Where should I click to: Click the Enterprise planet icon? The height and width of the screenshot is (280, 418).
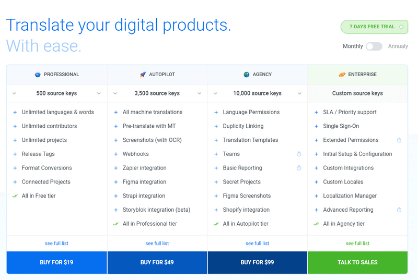(342, 75)
